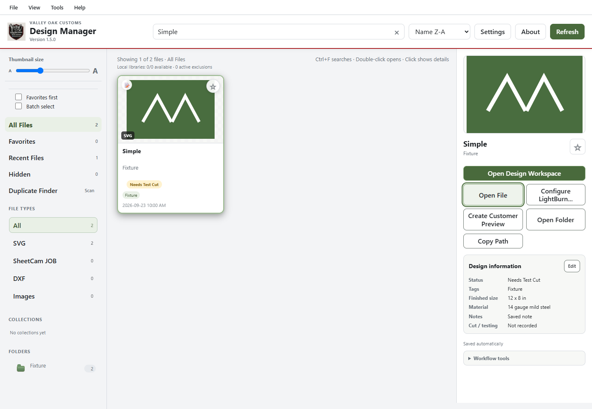Run the Duplicate Finder scan
This screenshot has height=409, width=592.
[53, 191]
